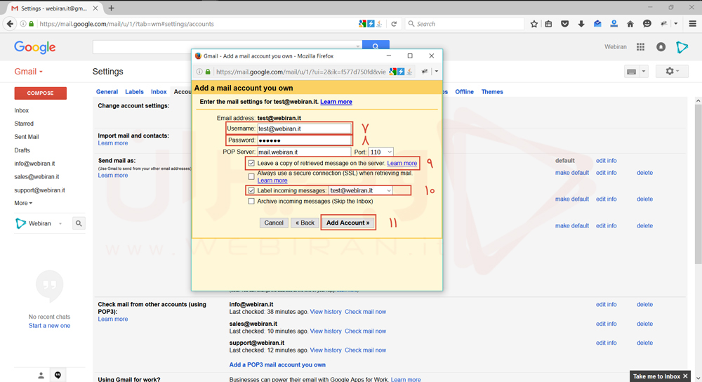Switch to General settings tab
This screenshot has width=702, height=382.
pos(107,91)
